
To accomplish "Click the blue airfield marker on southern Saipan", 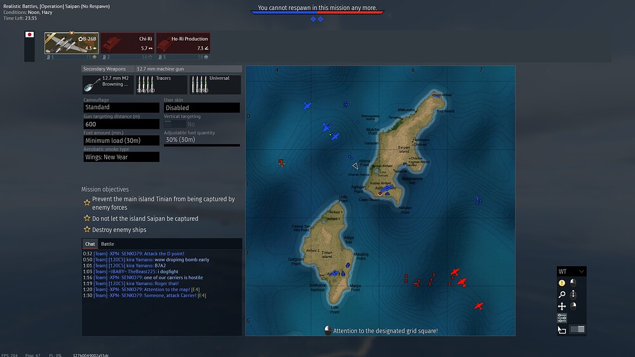I will click(x=386, y=189).
